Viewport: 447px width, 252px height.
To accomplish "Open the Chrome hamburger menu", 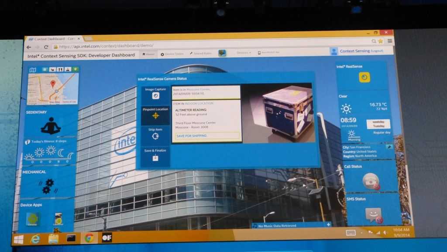I will pos(390,41).
